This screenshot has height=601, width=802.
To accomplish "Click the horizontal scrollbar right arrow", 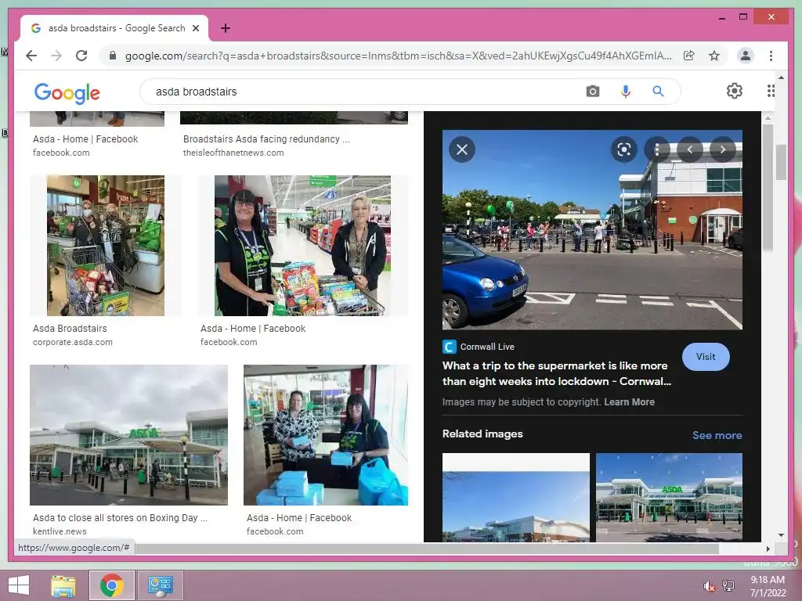I will coord(768,549).
